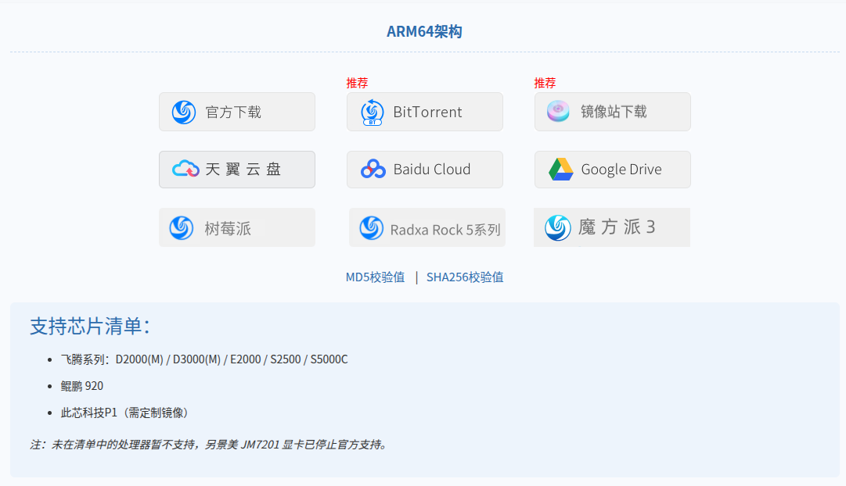Click the disc icon beside 镜像站下载
The height and width of the screenshot is (486, 846).
pos(558,112)
